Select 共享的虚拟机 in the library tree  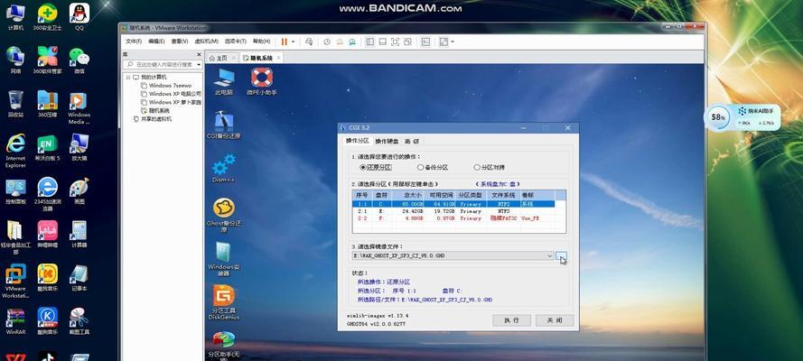(x=155, y=118)
